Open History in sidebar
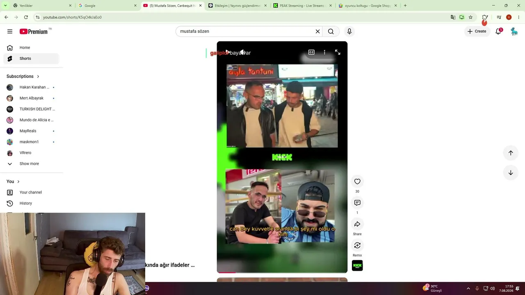This screenshot has width=525, height=295. [31, 203]
